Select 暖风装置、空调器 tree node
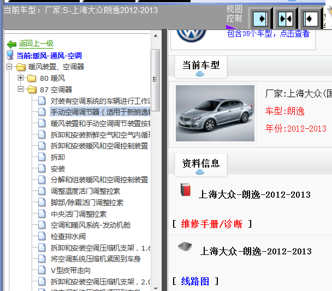 click(56, 67)
